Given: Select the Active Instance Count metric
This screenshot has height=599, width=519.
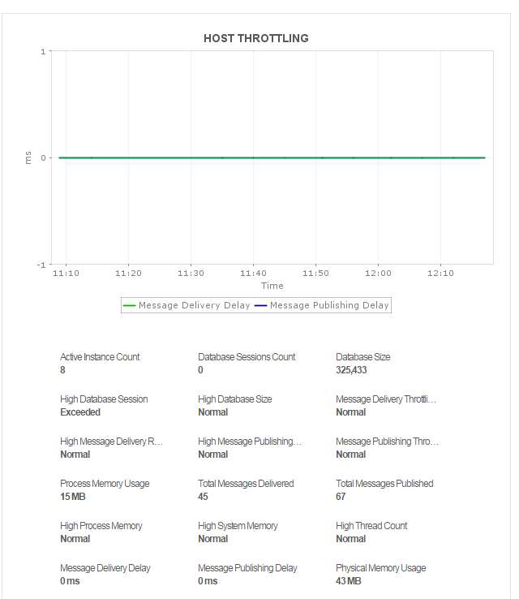Looking at the screenshot, I should [100, 357].
